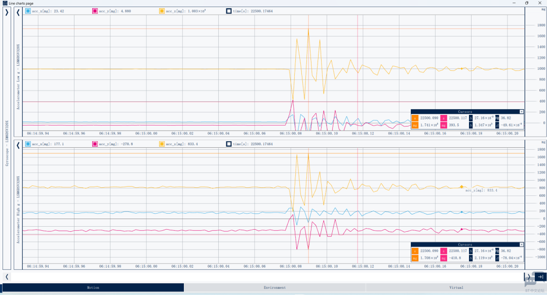Toggle acc_x series in the top chart

(x=28, y=11)
